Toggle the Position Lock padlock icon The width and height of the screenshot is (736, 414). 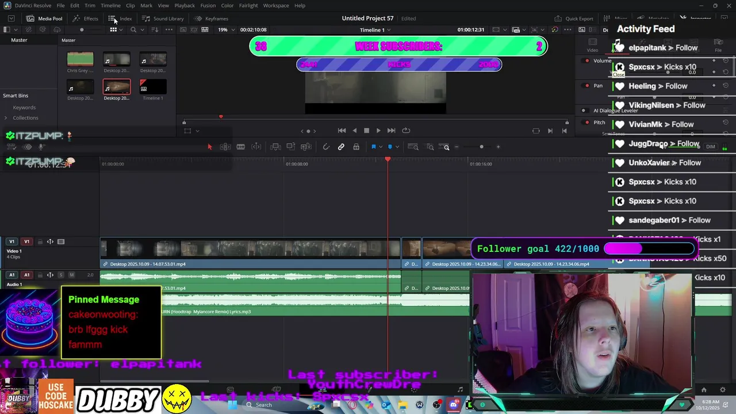click(356, 147)
